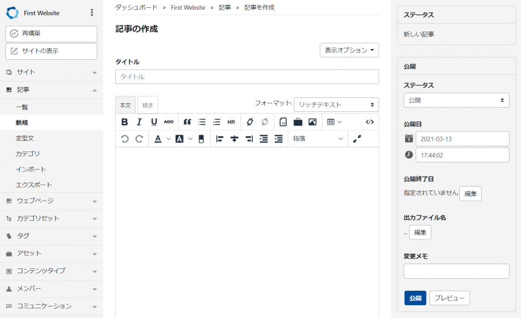Click the publish time field 17:44:02
This screenshot has height=318, width=521.
tap(462, 155)
